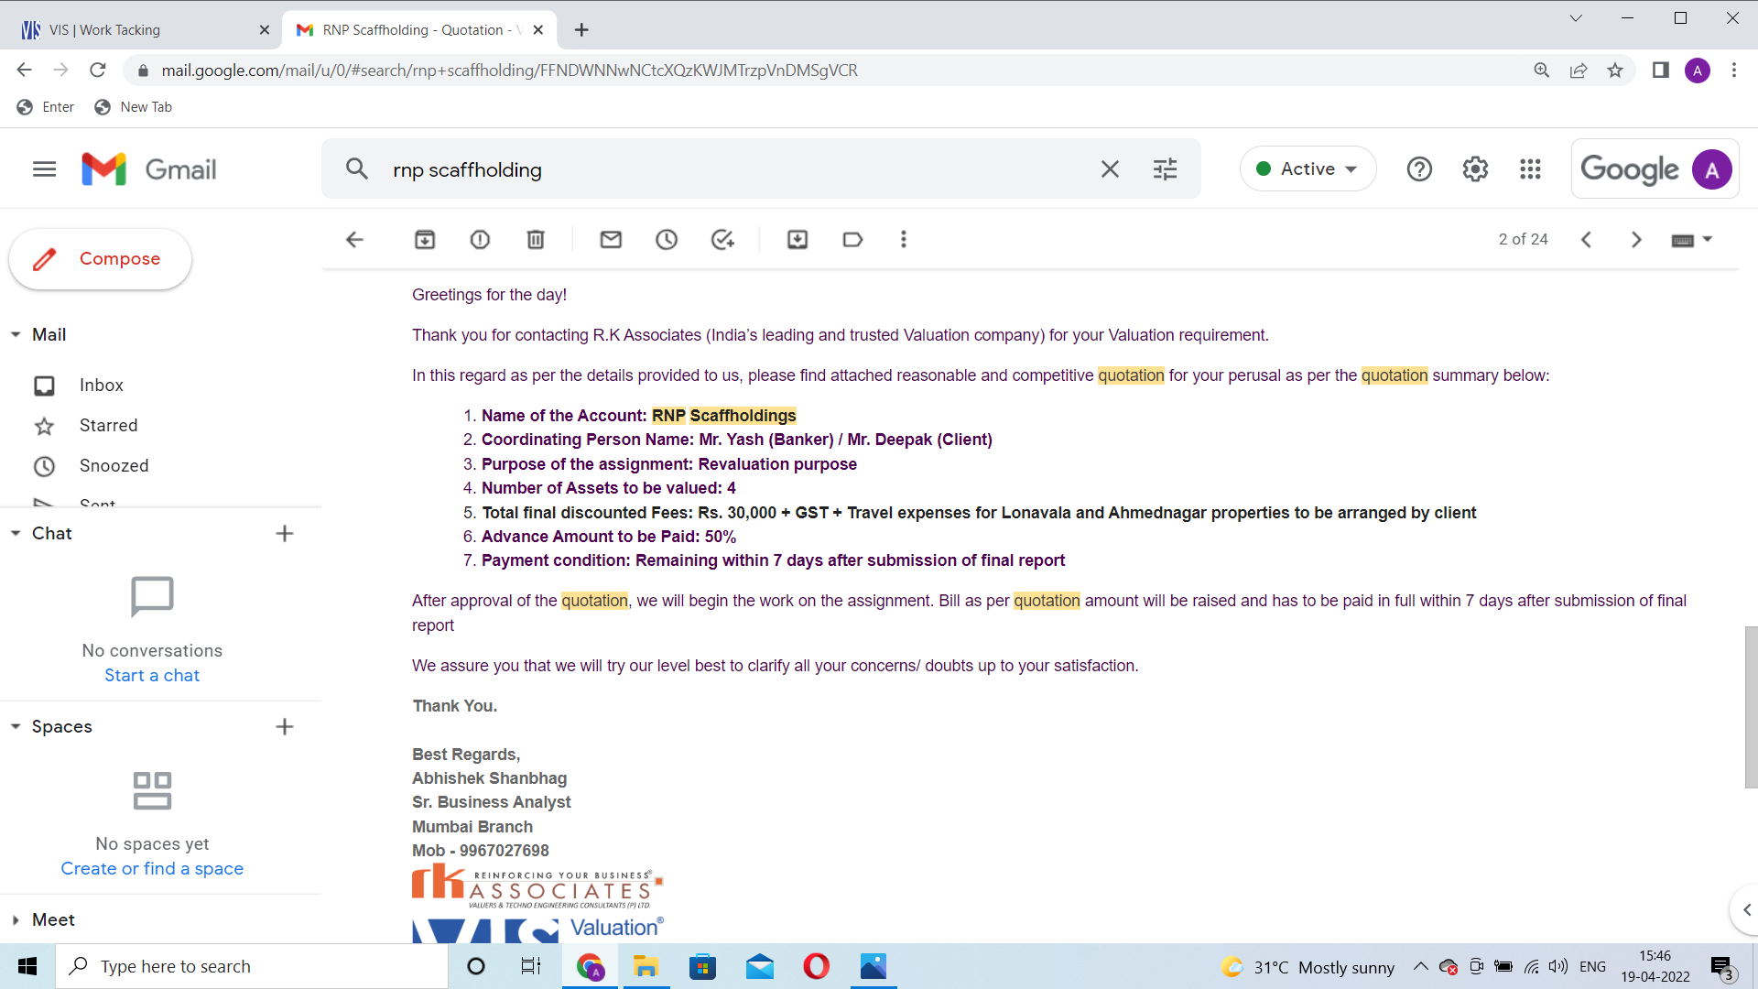The height and width of the screenshot is (989, 1758).
Task: Show hidden system tray icons chevron
Action: [x=1420, y=967]
